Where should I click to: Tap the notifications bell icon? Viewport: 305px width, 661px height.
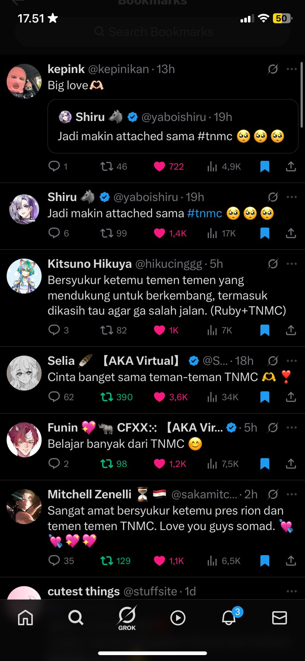coord(229,617)
